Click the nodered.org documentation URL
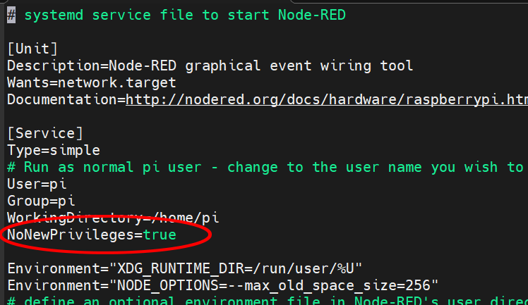 click(327, 100)
